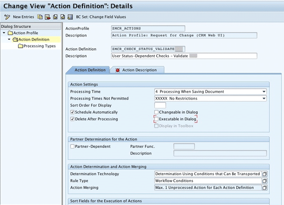
Task: Click the Copy As toolbar icon
Action: click(x=40, y=17)
